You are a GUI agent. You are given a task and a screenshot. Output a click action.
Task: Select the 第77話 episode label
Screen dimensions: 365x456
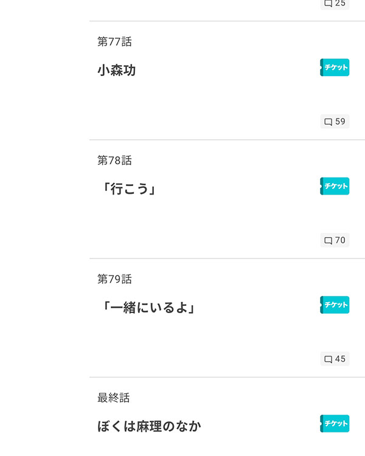[x=114, y=41]
